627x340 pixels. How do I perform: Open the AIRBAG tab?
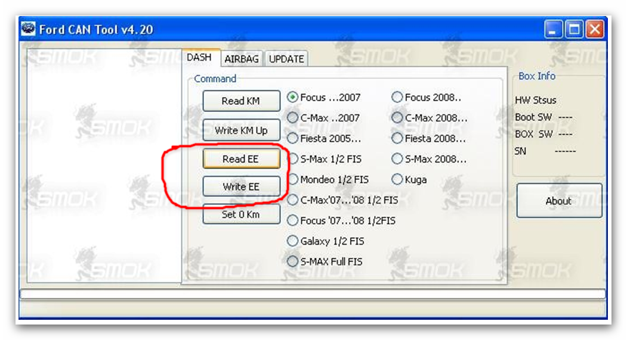pos(242,59)
